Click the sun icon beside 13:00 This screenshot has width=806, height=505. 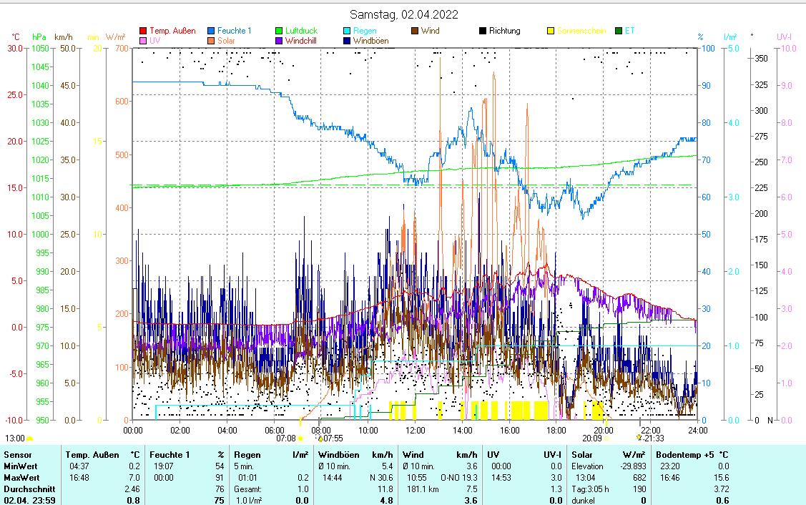(x=30, y=438)
